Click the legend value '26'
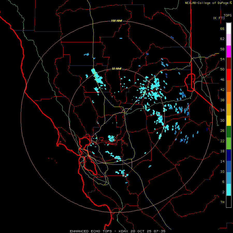The width and height of the screenshot is (233, 233). (222, 131)
